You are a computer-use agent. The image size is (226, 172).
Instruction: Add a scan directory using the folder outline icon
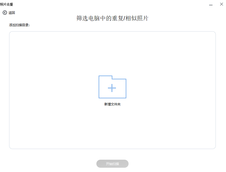click(x=112, y=87)
